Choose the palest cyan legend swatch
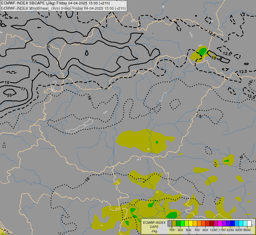Screen dimensions: 256x235 click(x=245, y=224)
